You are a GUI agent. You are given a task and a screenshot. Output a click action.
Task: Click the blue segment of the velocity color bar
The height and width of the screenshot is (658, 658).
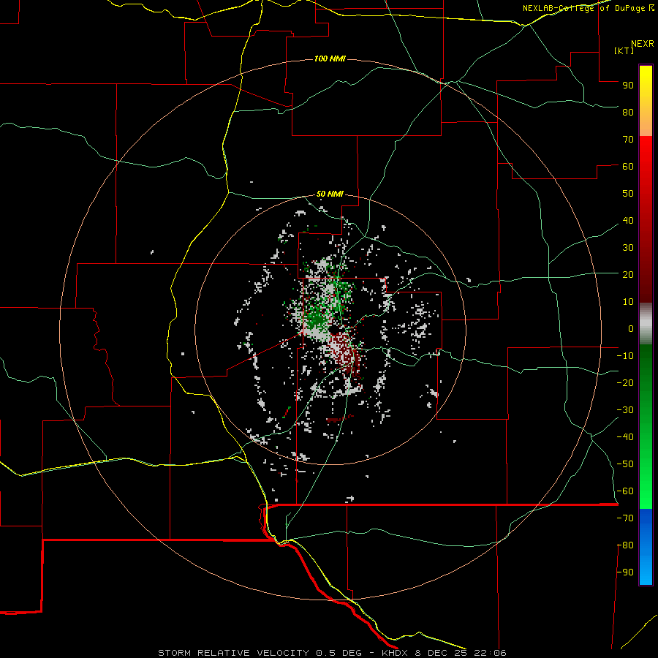[646, 547]
